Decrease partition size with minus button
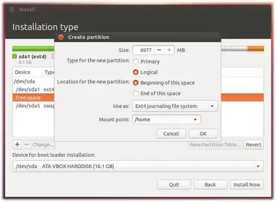 coord(159,50)
